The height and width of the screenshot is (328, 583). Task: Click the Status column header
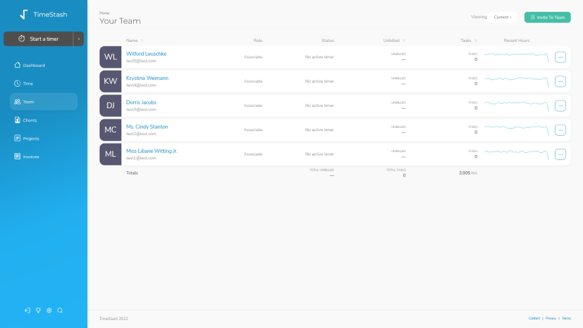pos(327,41)
